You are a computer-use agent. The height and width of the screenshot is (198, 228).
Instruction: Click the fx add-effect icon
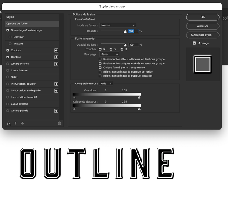9,123
